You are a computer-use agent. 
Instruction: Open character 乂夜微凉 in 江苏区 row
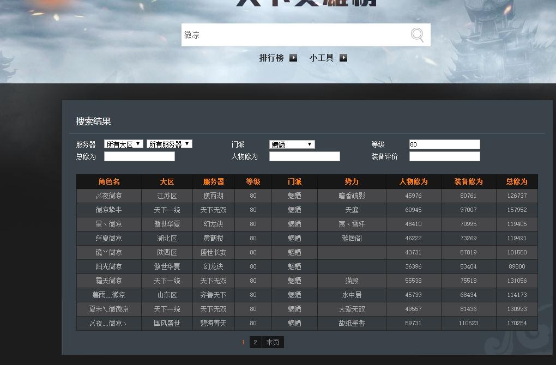click(x=109, y=196)
